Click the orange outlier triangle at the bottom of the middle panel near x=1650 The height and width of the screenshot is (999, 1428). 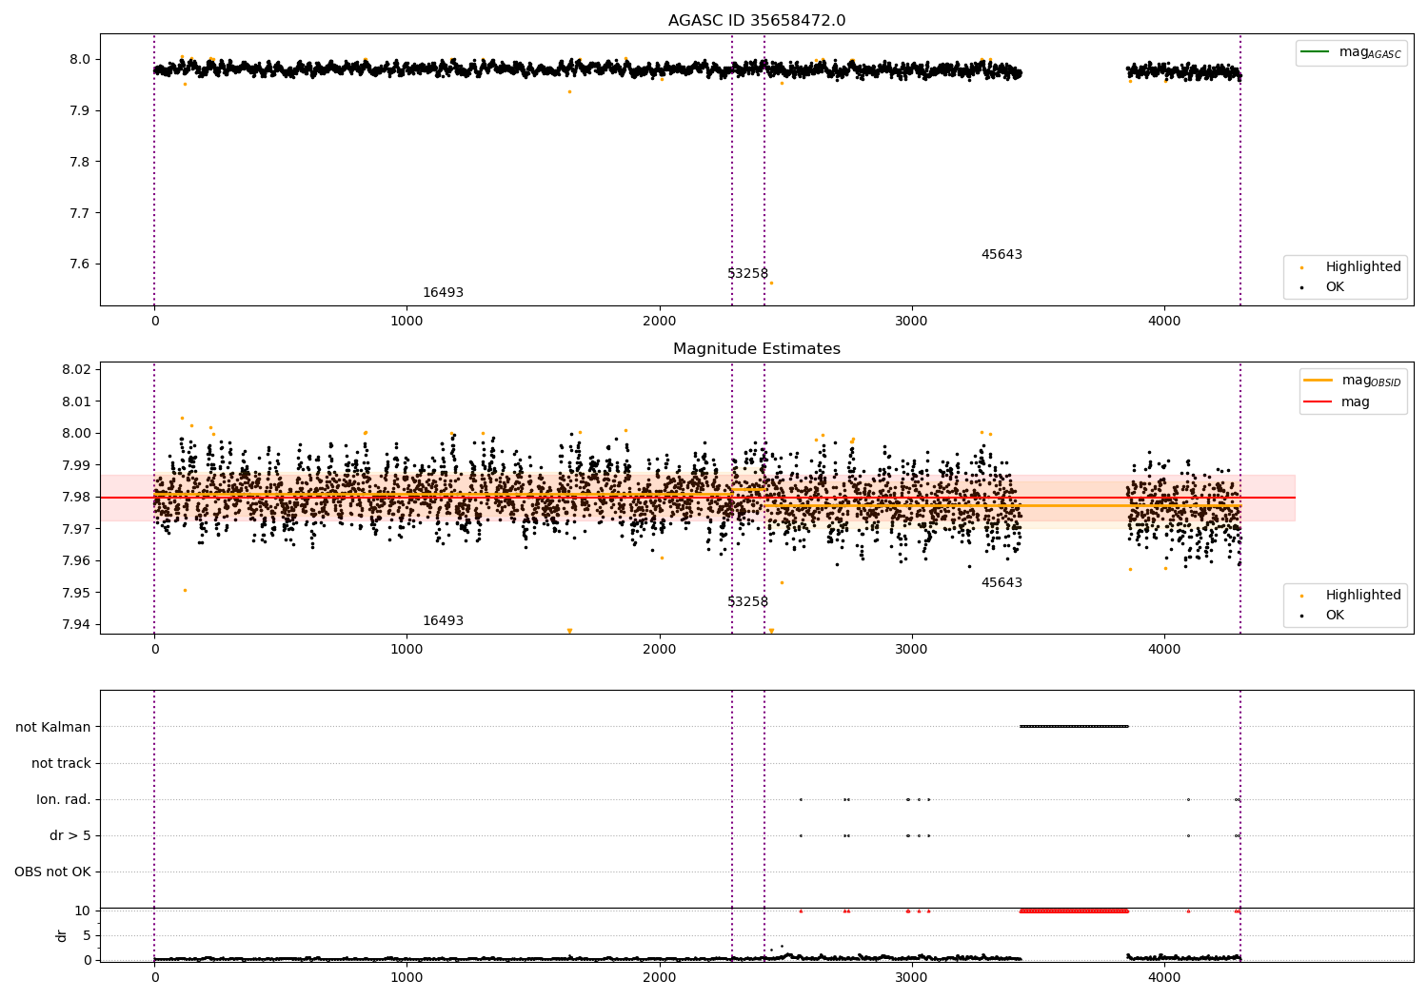(x=569, y=631)
